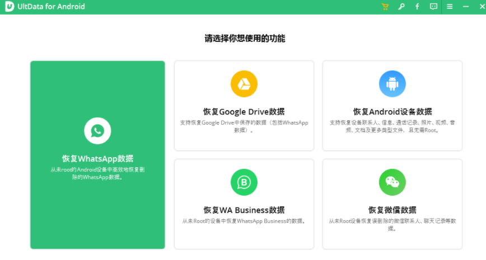Click the Google Drive icon
The width and height of the screenshot is (486, 260).
click(244, 84)
